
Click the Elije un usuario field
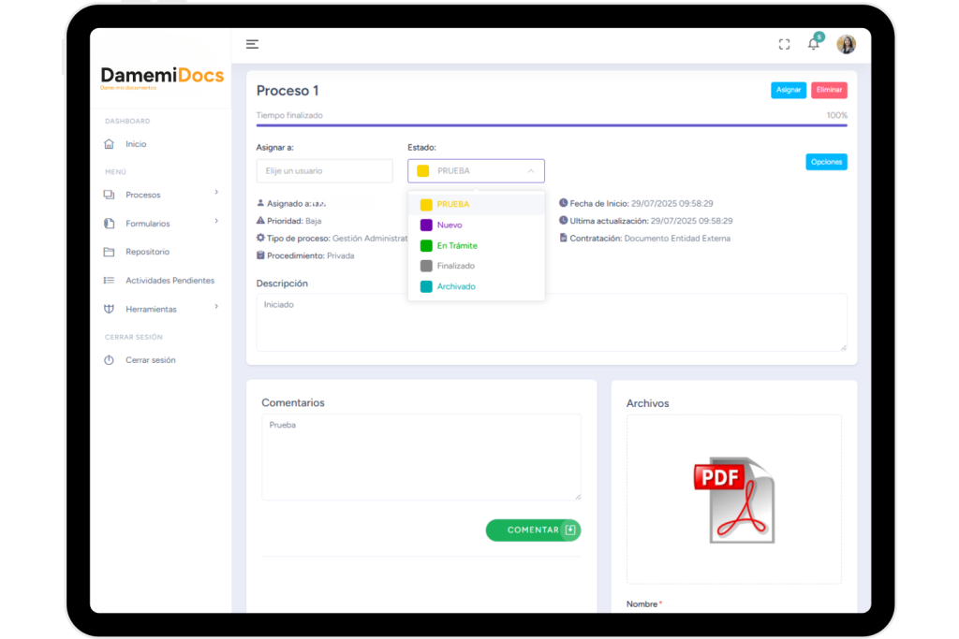(x=324, y=171)
